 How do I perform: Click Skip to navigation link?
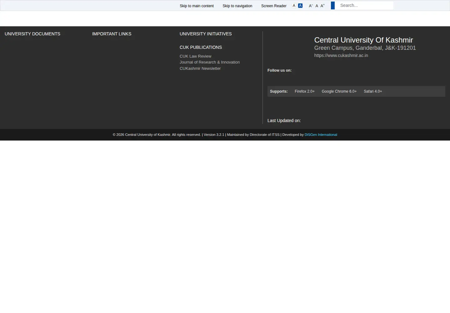(x=237, y=6)
